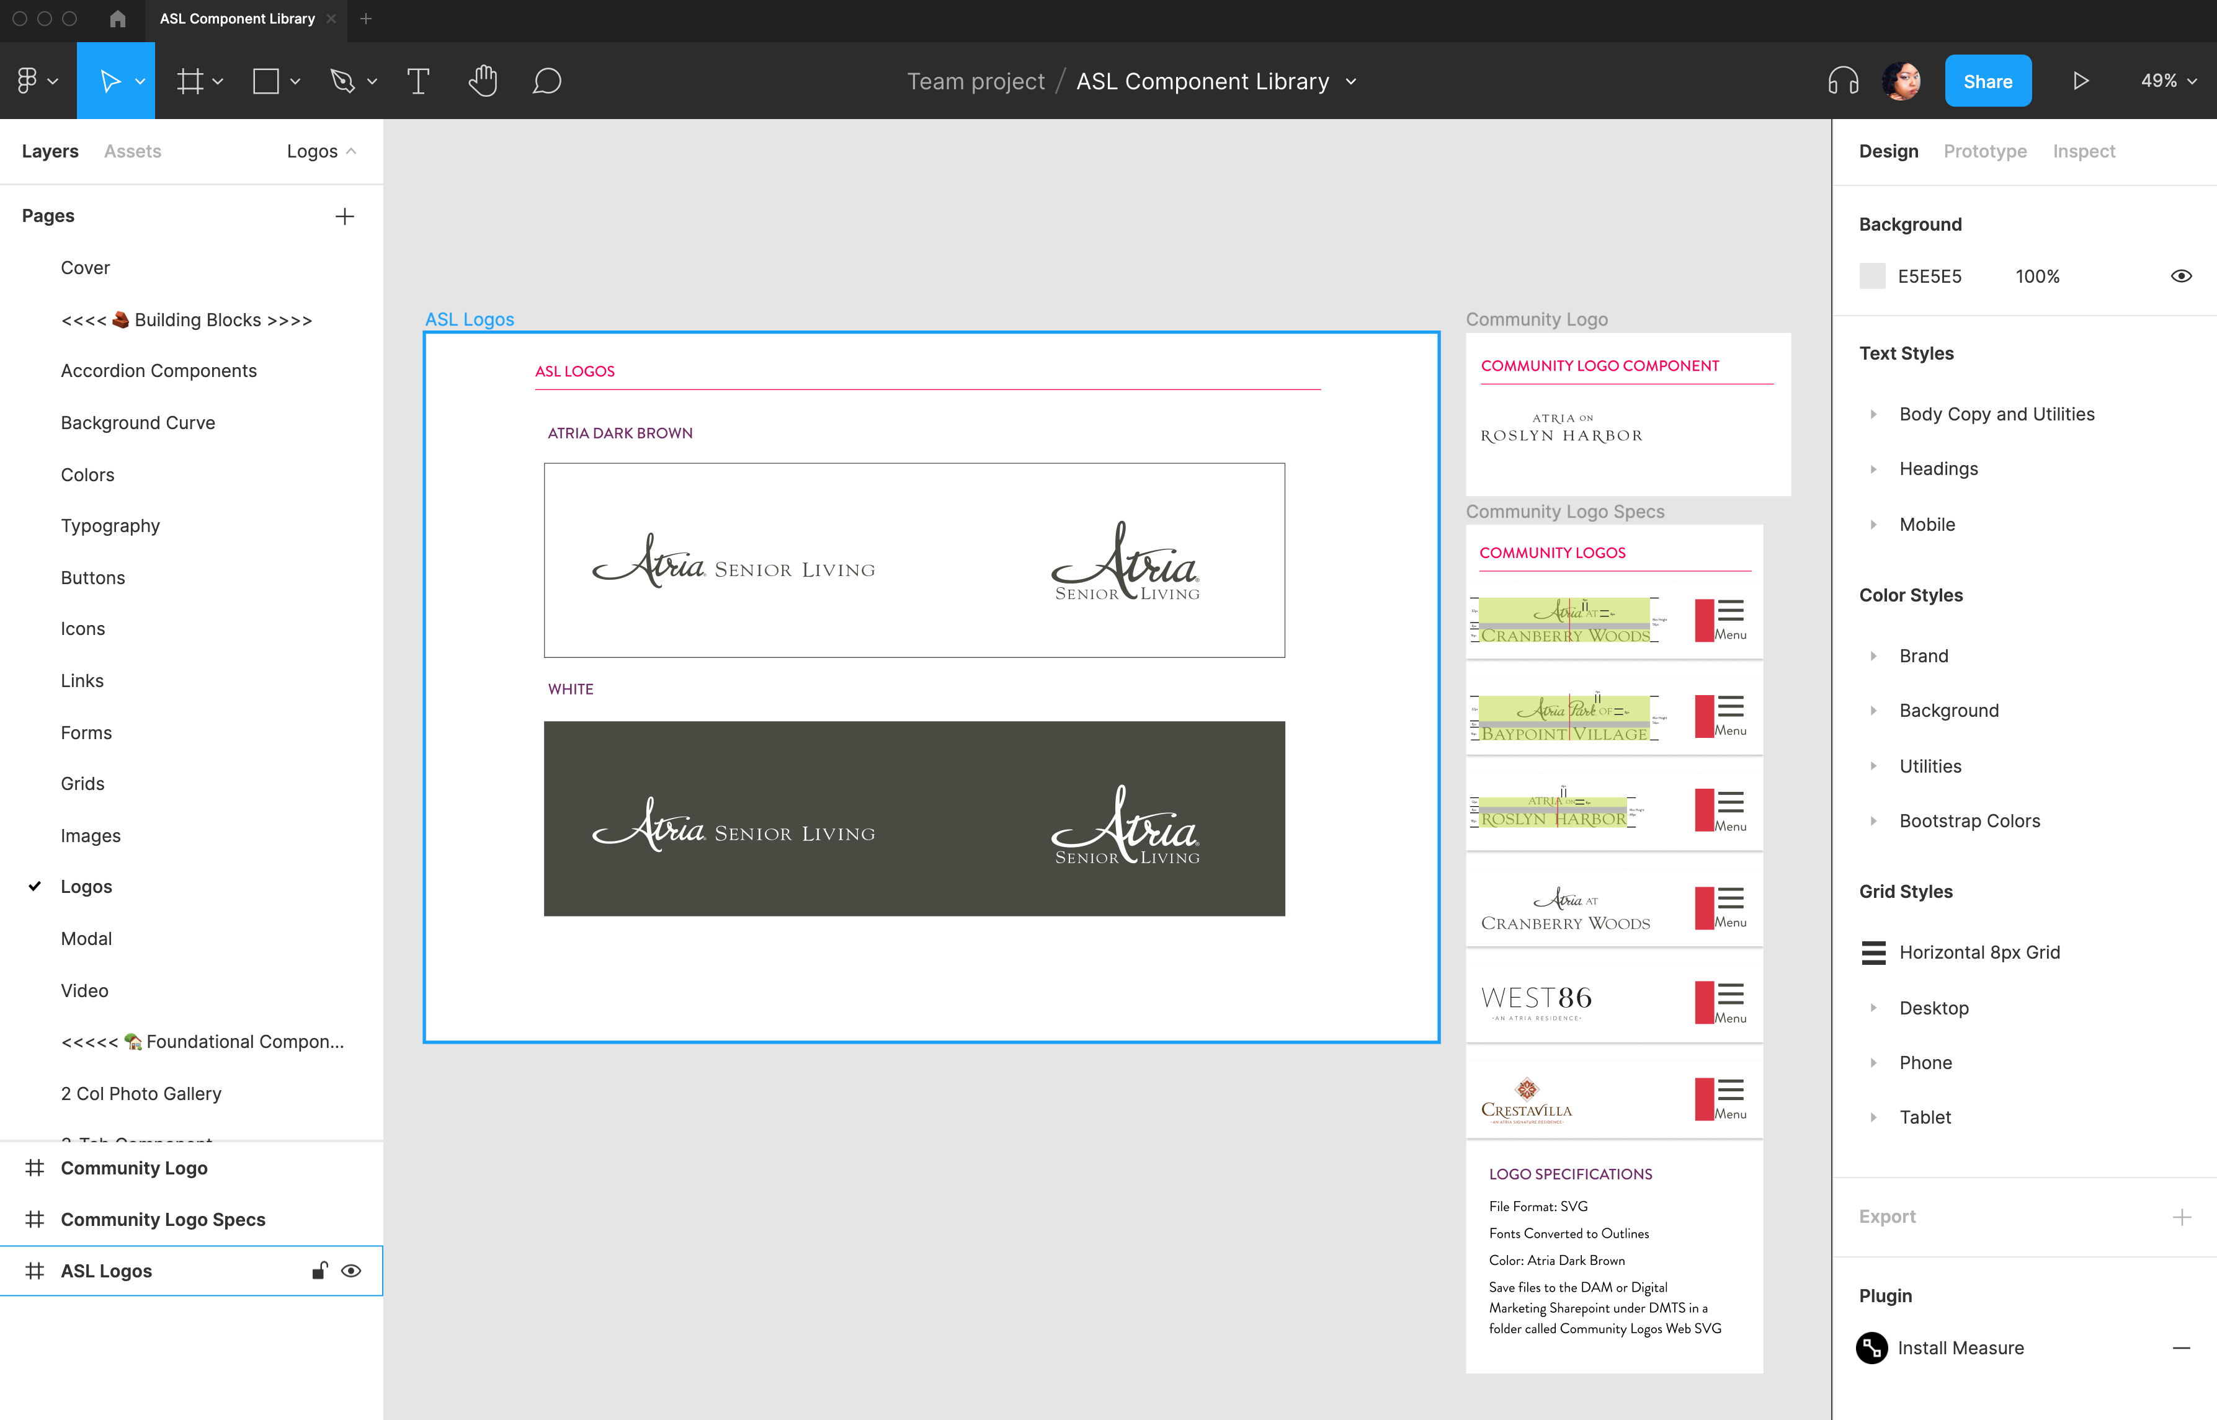Select the Hand tool
This screenshot has height=1420, width=2217.
(x=483, y=81)
